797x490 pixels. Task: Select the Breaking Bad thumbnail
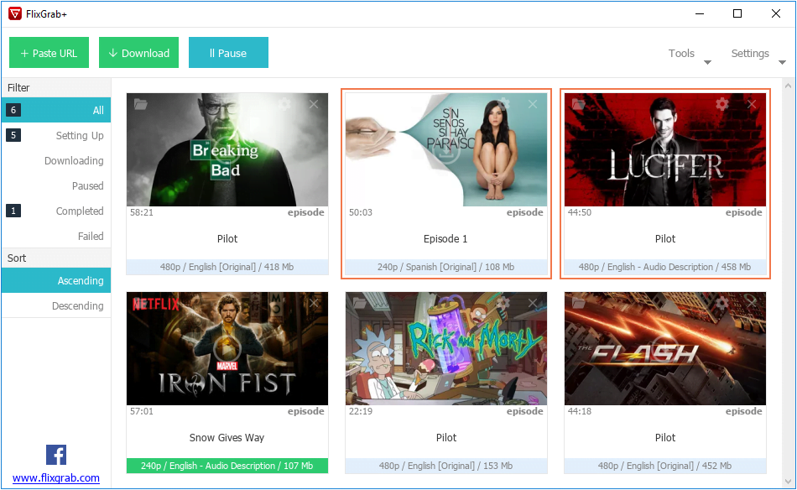click(227, 149)
